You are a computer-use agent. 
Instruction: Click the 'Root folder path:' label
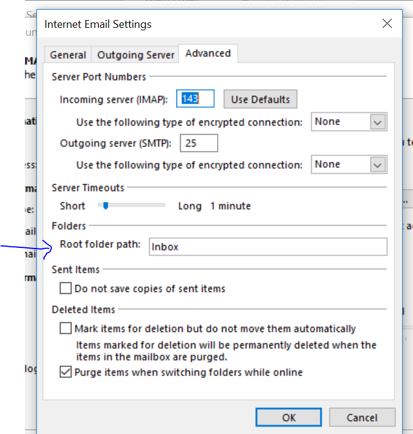point(100,244)
